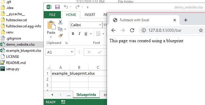The width and height of the screenshot is (205, 105).
Task: Toggle Underline formatting
Action: point(86,34)
